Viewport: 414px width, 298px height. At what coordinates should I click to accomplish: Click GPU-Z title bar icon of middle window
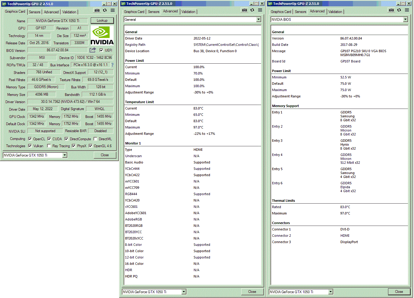[123, 4]
